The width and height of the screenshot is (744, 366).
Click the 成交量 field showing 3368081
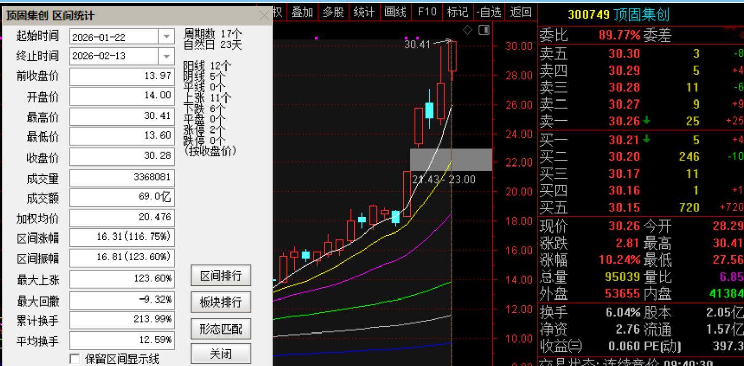(x=122, y=177)
